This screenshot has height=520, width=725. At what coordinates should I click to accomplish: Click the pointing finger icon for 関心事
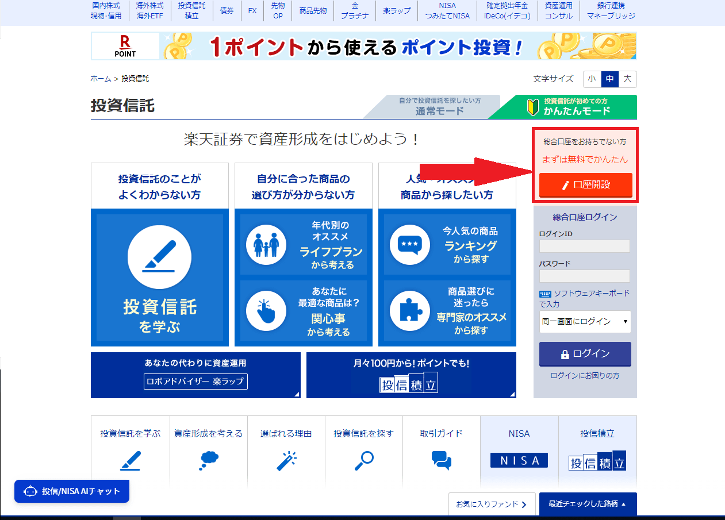[x=266, y=311]
